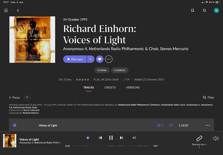The width and height of the screenshot is (223, 155).
Task: Expand the Focus options
Action: click(14, 97)
